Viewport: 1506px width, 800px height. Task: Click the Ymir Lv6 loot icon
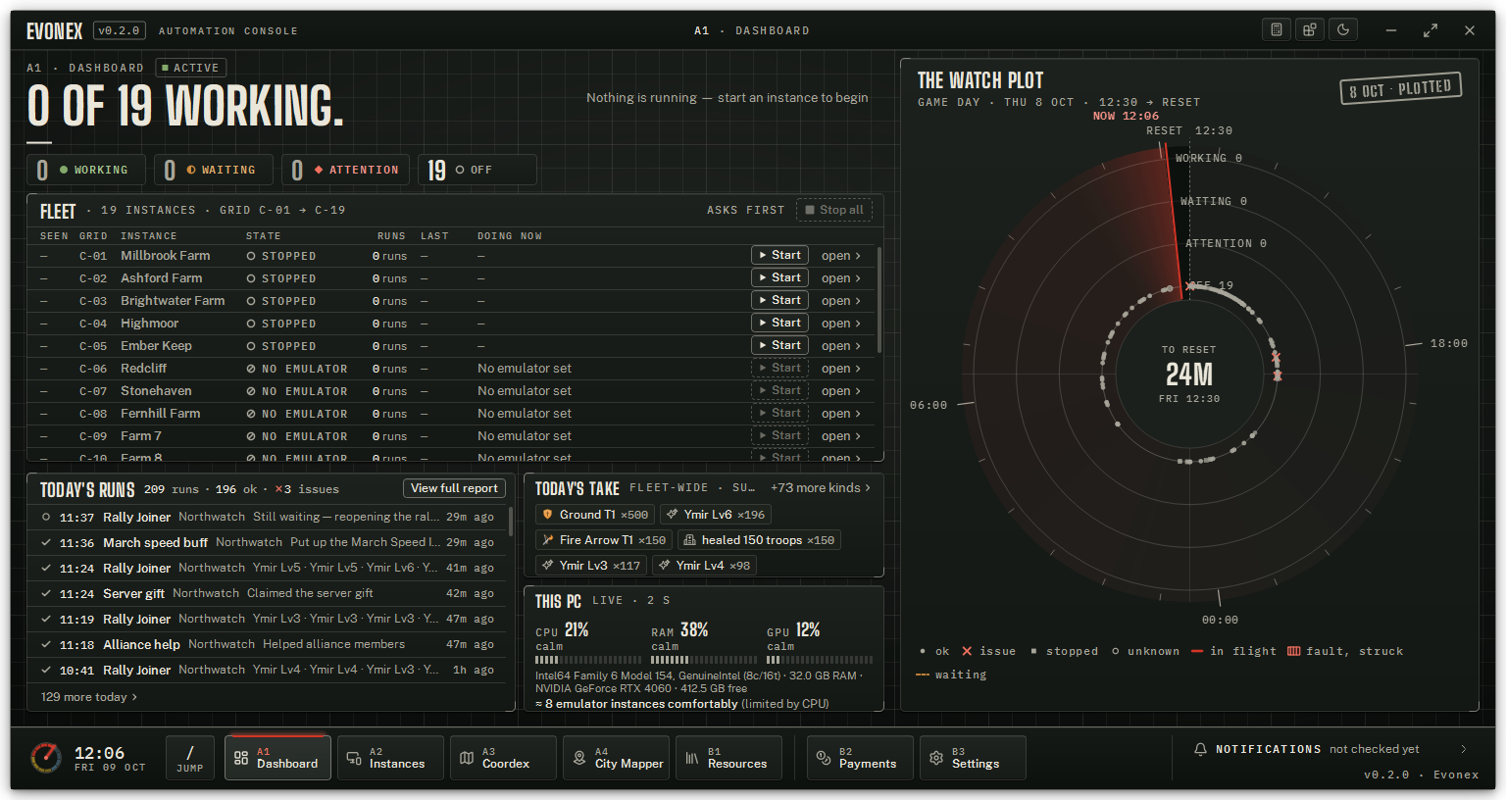click(x=673, y=515)
